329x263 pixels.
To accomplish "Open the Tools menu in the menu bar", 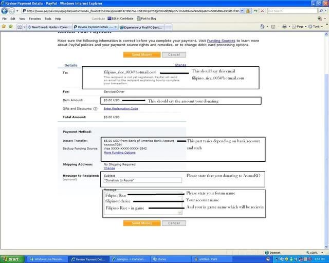I will click(x=48, y=18).
